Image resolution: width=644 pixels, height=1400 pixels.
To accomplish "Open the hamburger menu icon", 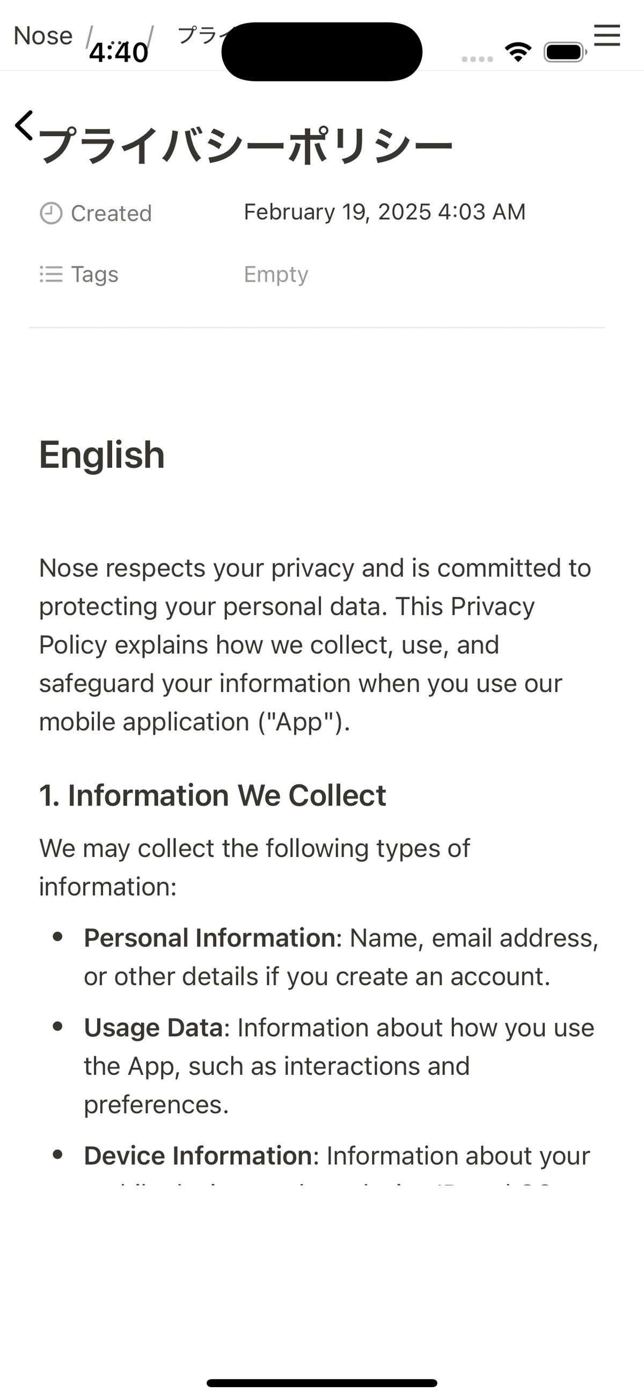I will (x=606, y=36).
